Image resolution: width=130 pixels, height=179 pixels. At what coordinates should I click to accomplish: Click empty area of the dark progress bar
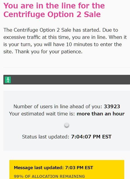[71, 80]
